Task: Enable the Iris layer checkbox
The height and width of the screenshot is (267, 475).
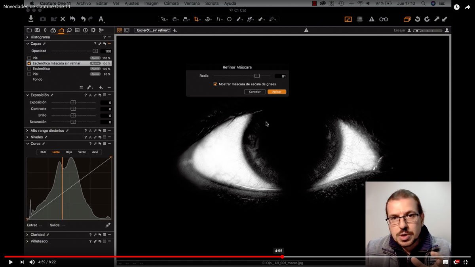Action: tap(29, 58)
